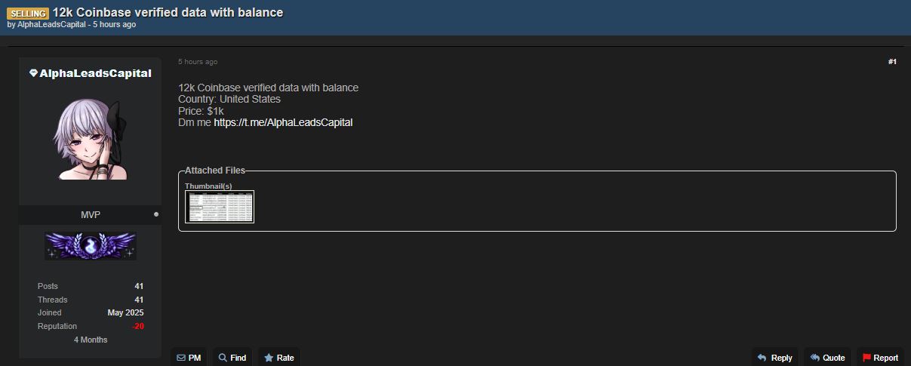The width and height of the screenshot is (911, 366).
Task: Click the Quote double-arrow icon
Action: coord(814,358)
